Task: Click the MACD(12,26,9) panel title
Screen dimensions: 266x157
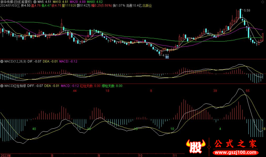Action: [x=15, y=62]
